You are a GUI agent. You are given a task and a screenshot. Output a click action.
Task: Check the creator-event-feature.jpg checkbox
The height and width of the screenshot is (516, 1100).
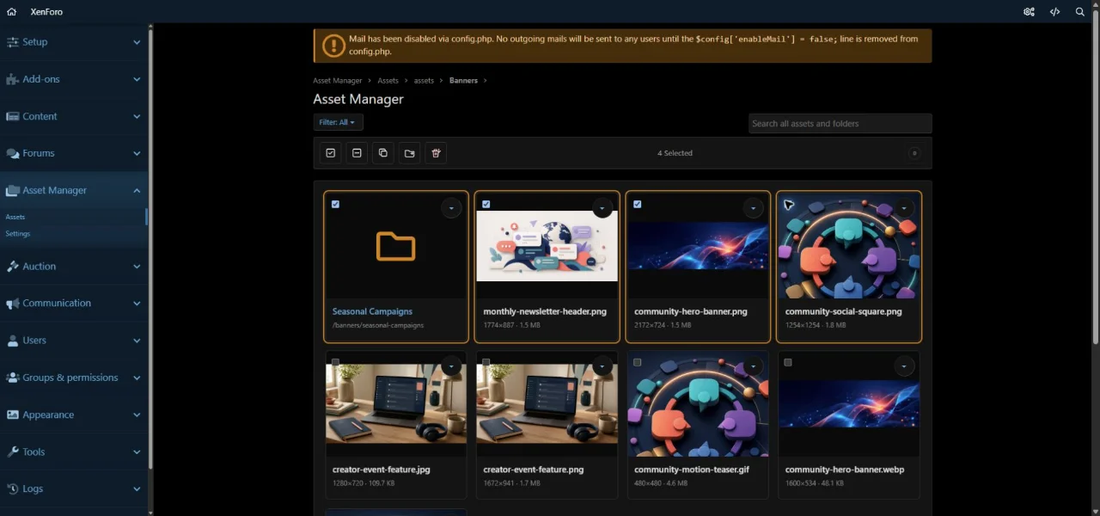(x=335, y=363)
